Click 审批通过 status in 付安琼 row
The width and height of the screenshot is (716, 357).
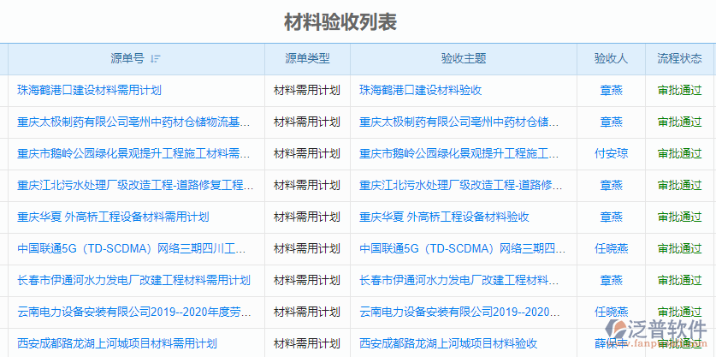(x=679, y=153)
